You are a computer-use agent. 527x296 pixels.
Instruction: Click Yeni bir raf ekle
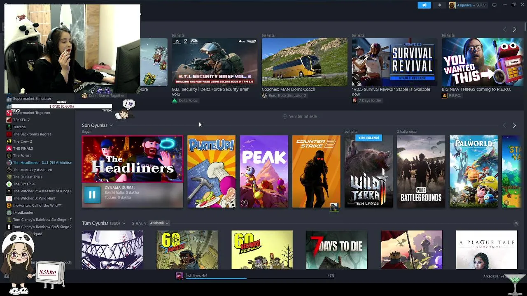[300, 116]
